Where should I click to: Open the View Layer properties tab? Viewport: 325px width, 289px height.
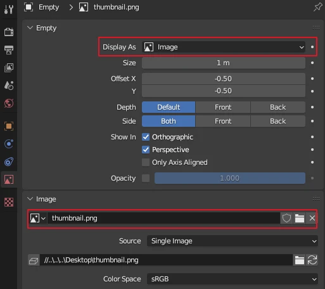(9, 68)
